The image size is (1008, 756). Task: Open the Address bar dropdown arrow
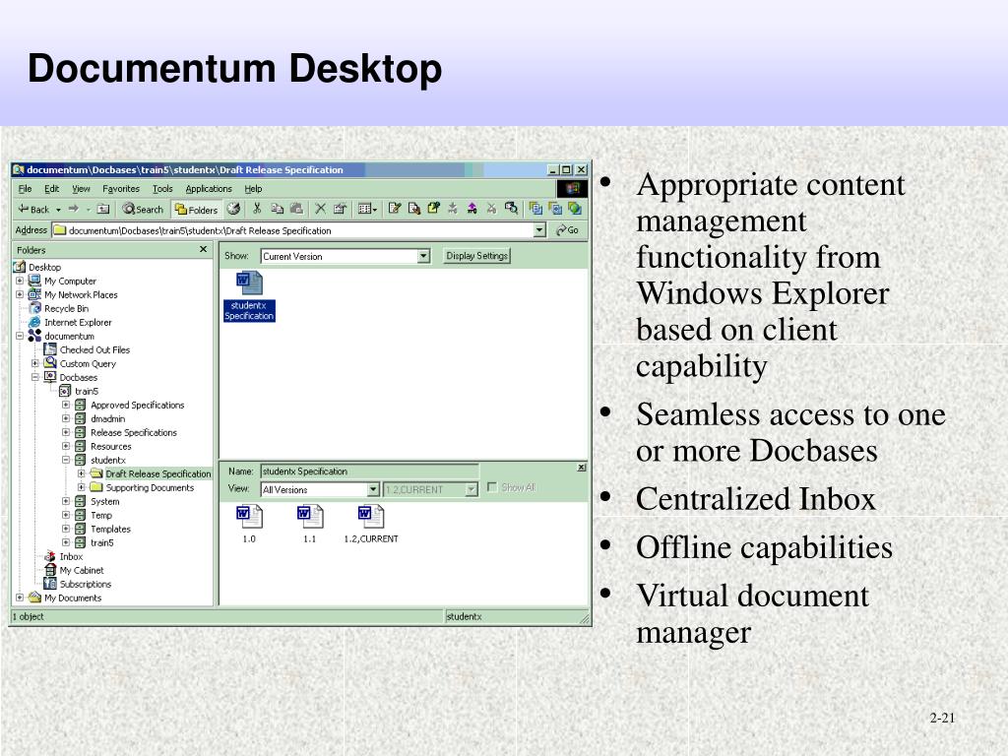click(x=540, y=230)
